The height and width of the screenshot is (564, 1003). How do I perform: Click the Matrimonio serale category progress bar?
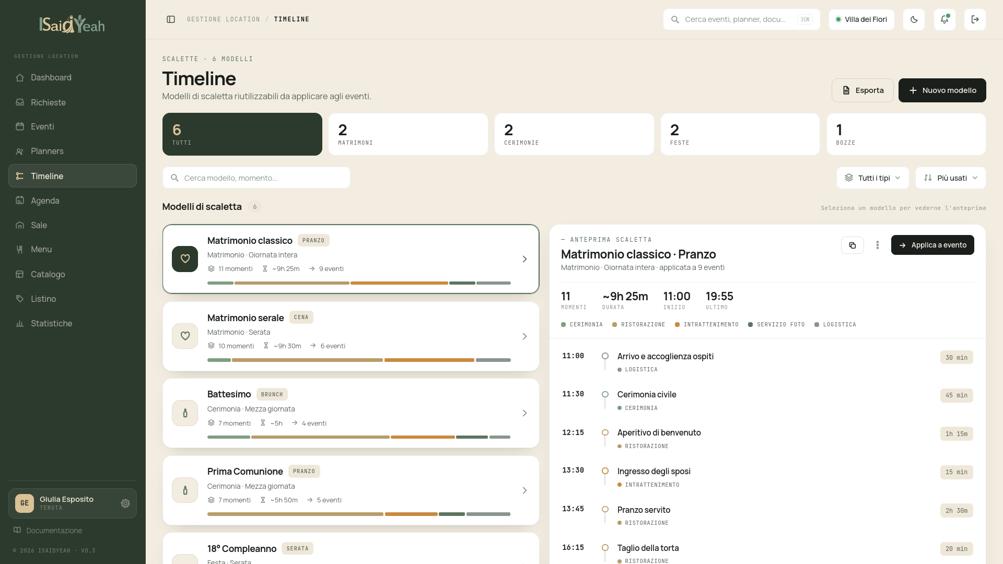coord(359,360)
